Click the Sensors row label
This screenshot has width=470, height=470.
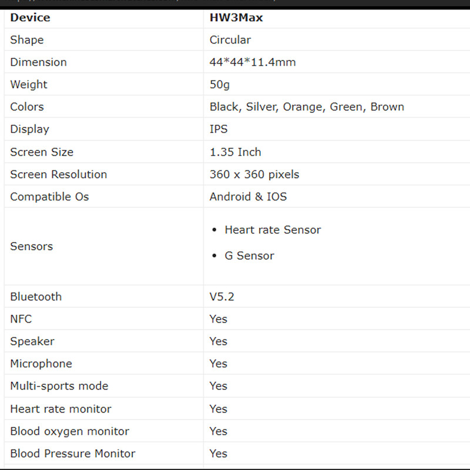[x=31, y=246]
